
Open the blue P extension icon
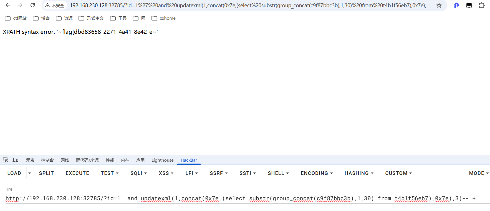click(456, 5)
